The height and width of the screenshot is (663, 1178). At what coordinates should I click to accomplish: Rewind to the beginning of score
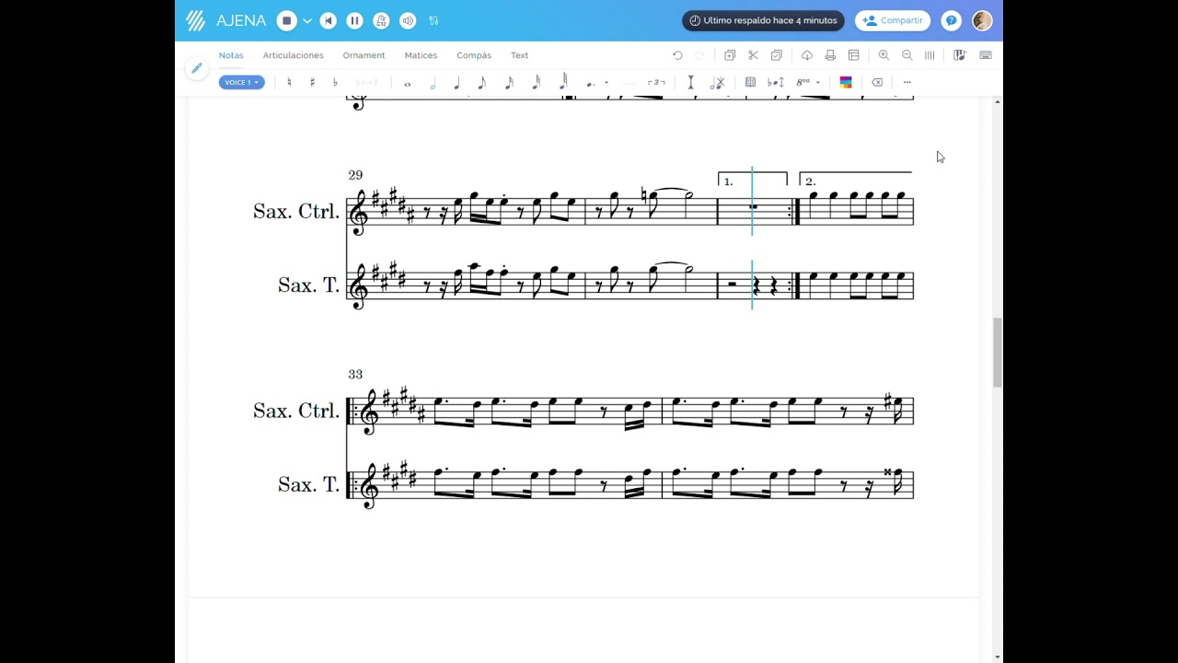tap(329, 20)
